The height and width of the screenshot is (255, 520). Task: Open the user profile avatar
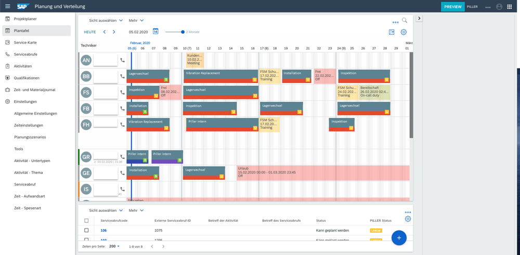coord(499,7)
